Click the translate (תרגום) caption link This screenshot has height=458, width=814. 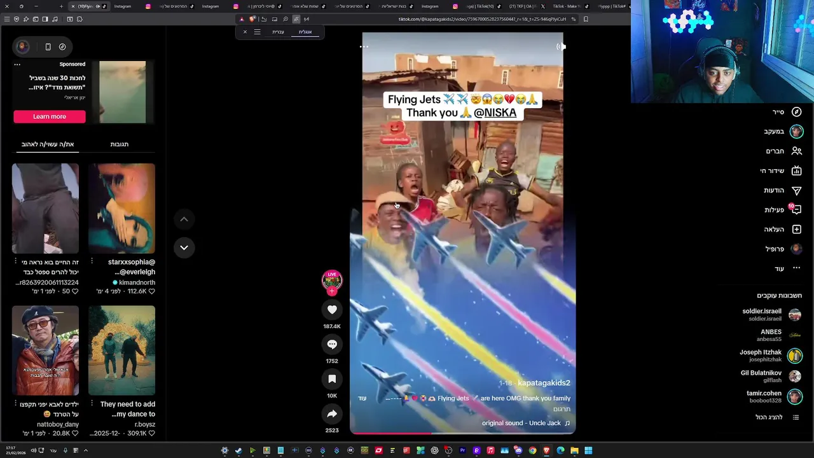click(x=562, y=410)
